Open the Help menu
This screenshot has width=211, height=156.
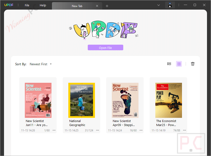coord(43,5)
